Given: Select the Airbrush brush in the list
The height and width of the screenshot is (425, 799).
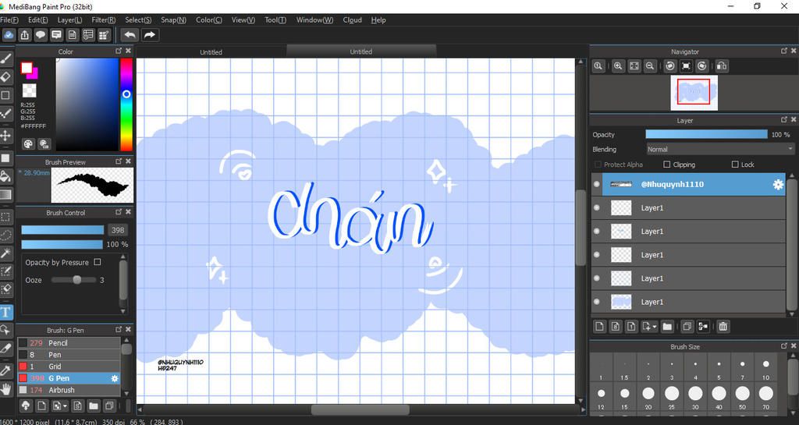Looking at the screenshot, I should pyautogui.click(x=69, y=390).
